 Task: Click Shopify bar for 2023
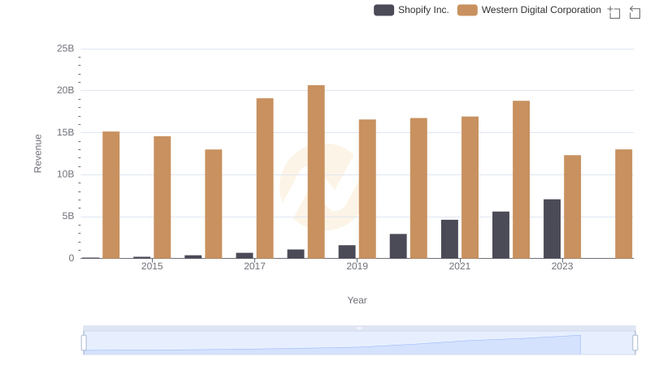(552, 229)
